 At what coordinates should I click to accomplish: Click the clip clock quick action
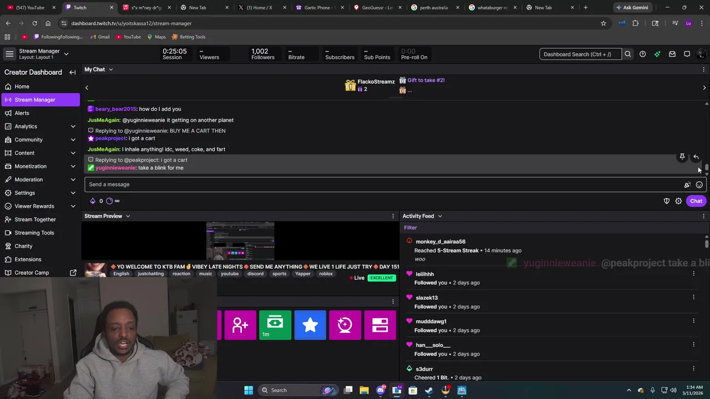pos(345,325)
